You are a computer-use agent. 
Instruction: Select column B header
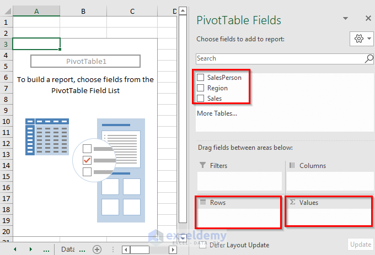[83, 11]
